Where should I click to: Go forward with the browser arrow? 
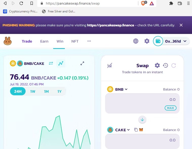(13, 3)
